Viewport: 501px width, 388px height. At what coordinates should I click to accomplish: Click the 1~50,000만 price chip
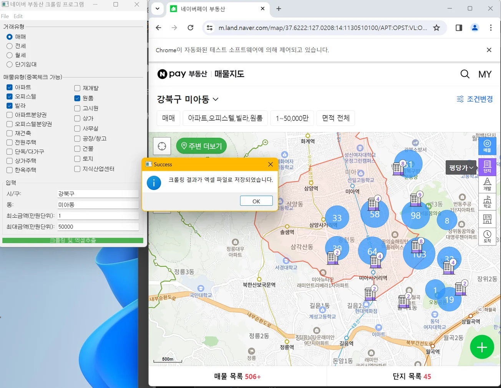click(x=292, y=118)
